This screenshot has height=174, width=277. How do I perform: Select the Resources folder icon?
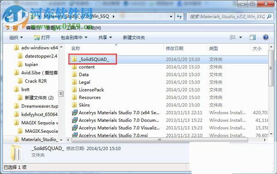pyautogui.click(x=74, y=97)
